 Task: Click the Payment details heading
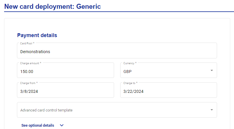37,35
